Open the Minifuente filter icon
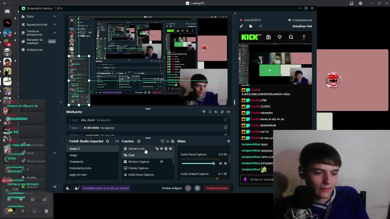This screenshot has width=390, height=219. coord(204,112)
